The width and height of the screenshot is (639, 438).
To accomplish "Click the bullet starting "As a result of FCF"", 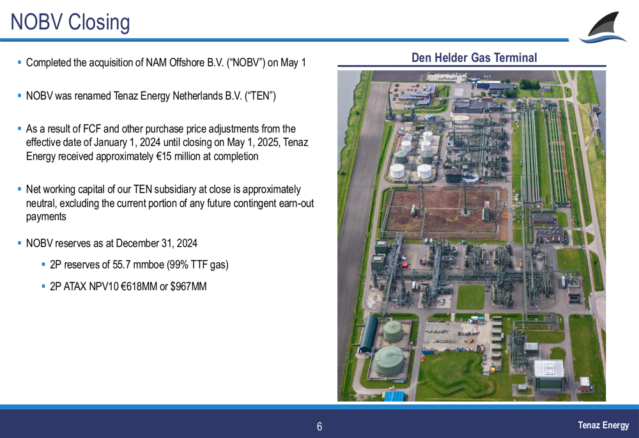I will pos(167,143).
